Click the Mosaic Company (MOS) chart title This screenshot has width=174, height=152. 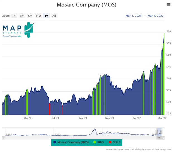point(86,5)
